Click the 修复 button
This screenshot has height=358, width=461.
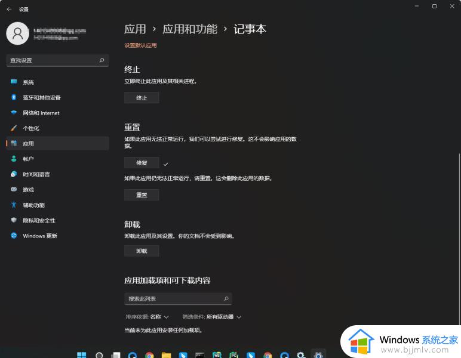(142, 163)
